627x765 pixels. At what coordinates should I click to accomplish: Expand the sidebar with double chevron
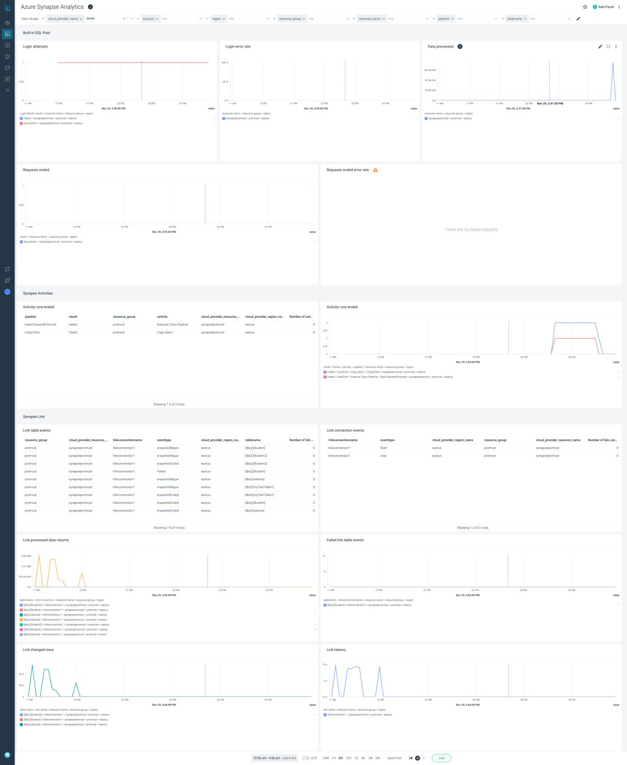[7, 90]
